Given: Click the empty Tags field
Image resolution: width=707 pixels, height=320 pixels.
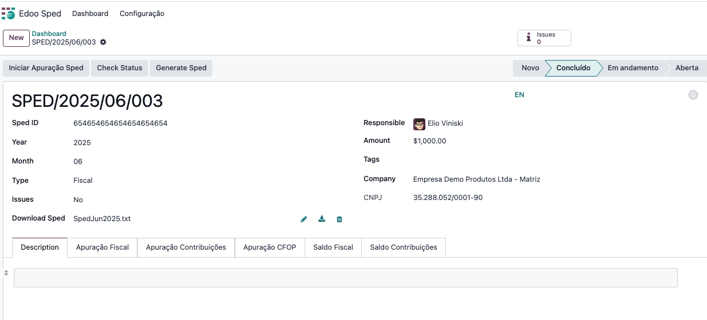Looking at the screenshot, I should coord(555,159).
